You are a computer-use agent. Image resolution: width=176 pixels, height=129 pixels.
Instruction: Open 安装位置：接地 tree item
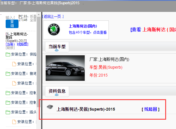tap(24, 73)
